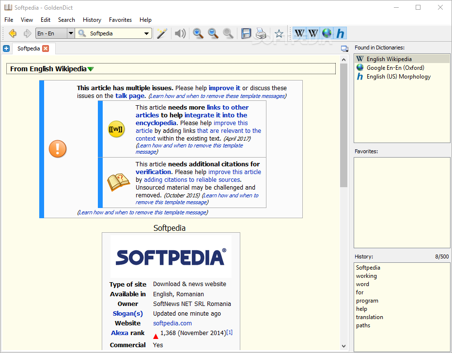Collapse the From English Wikipedia article

point(91,69)
